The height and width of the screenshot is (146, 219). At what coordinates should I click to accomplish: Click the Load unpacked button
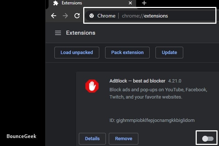(x=77, y=53)
